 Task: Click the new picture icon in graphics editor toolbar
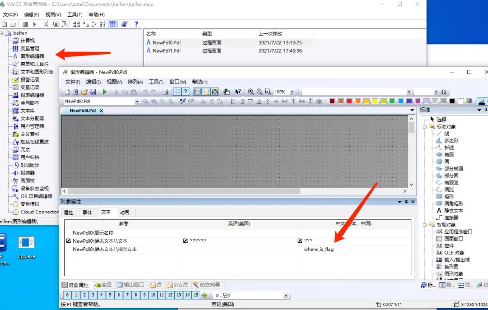pyautogui.click(x=67, y=92)
